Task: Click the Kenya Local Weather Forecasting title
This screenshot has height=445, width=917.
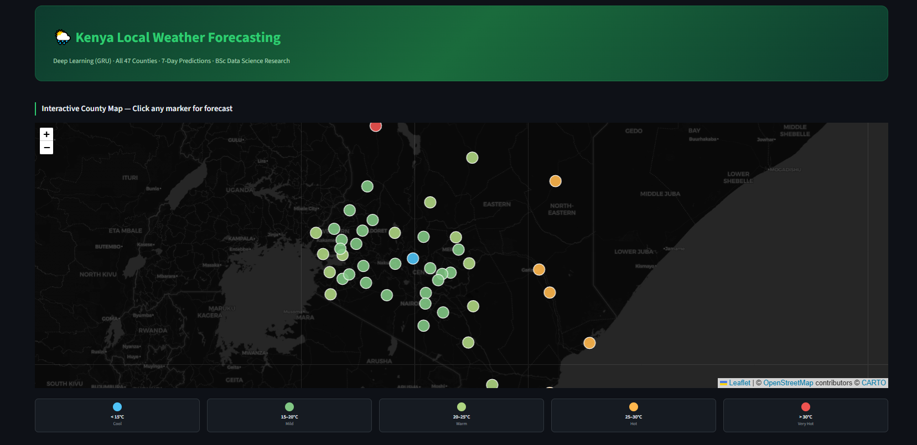Action: [x=178, y=37]
